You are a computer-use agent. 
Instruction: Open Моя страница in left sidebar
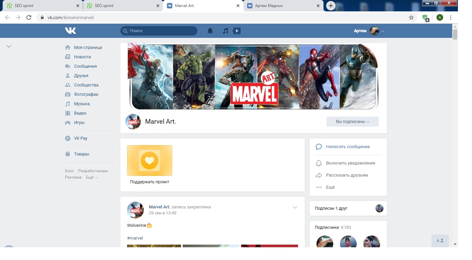coord(88,48)
